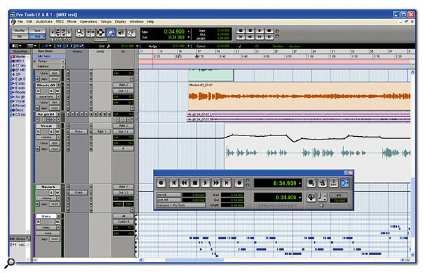
Task: Toggle the highlighted MIDI Merge button
Action: point(345,183)
